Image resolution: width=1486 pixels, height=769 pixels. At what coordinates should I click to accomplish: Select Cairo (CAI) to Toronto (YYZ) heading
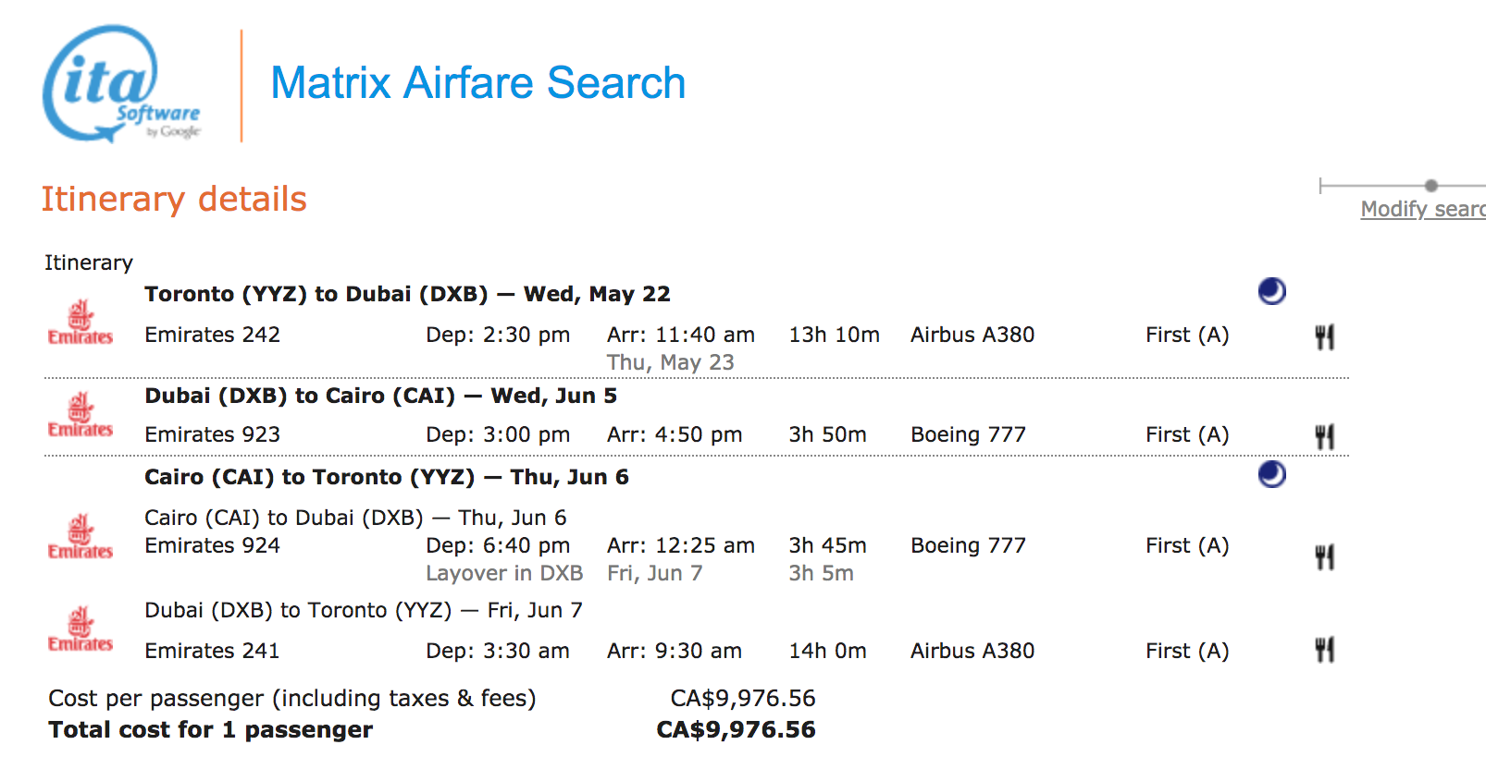pyautogui.click(x=386, y=477)
